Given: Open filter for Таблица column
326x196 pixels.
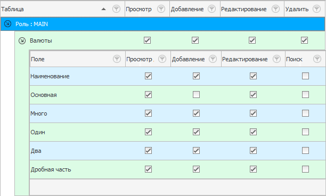Looking at the screenshot, I should (116, 9).
